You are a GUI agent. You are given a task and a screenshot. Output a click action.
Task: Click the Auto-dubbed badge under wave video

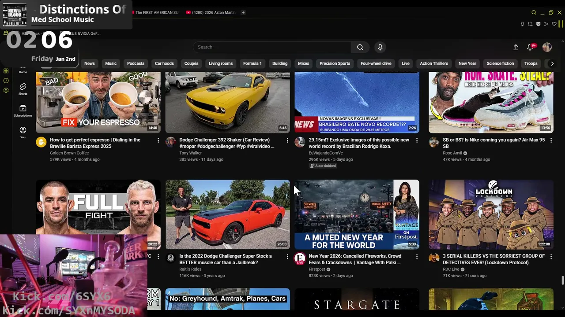323,166
